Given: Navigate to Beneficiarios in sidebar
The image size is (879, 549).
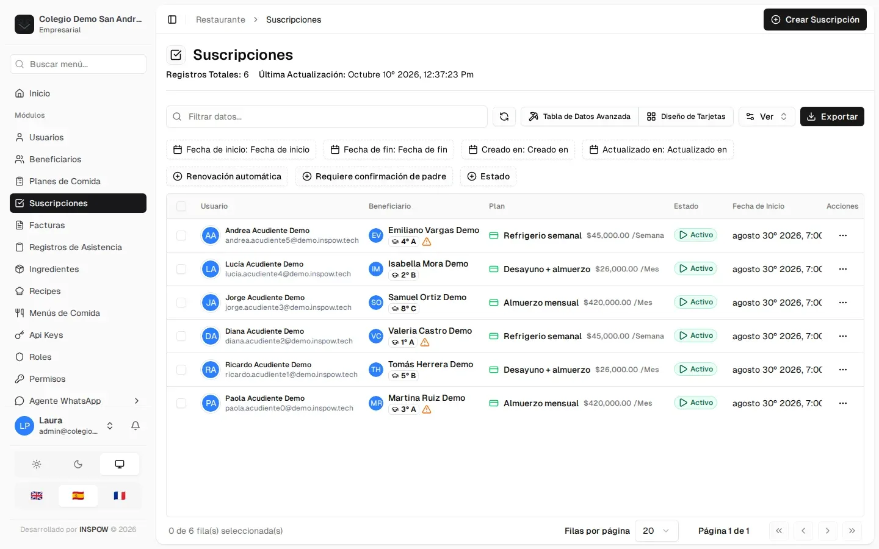Looking at the screenshot, I should [x=78, y=159].
